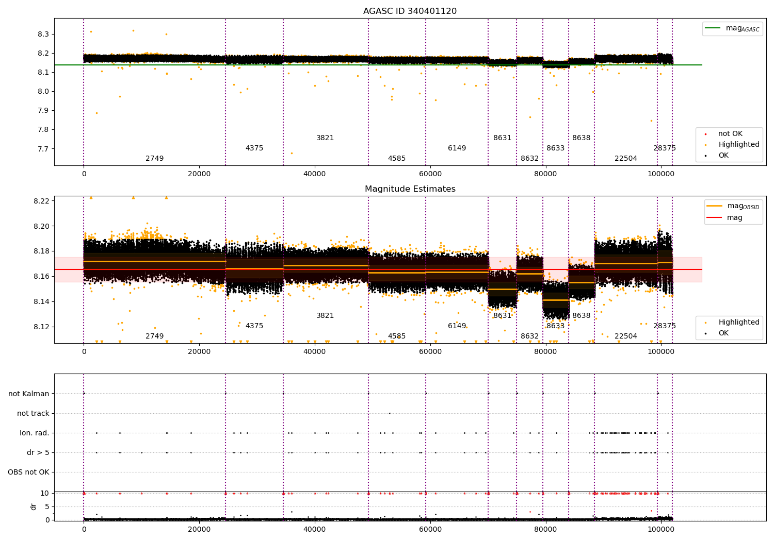Click obsid label 4375 in the top panel
The height and width of the screenshot is (541, 774).
click(254, 148)
